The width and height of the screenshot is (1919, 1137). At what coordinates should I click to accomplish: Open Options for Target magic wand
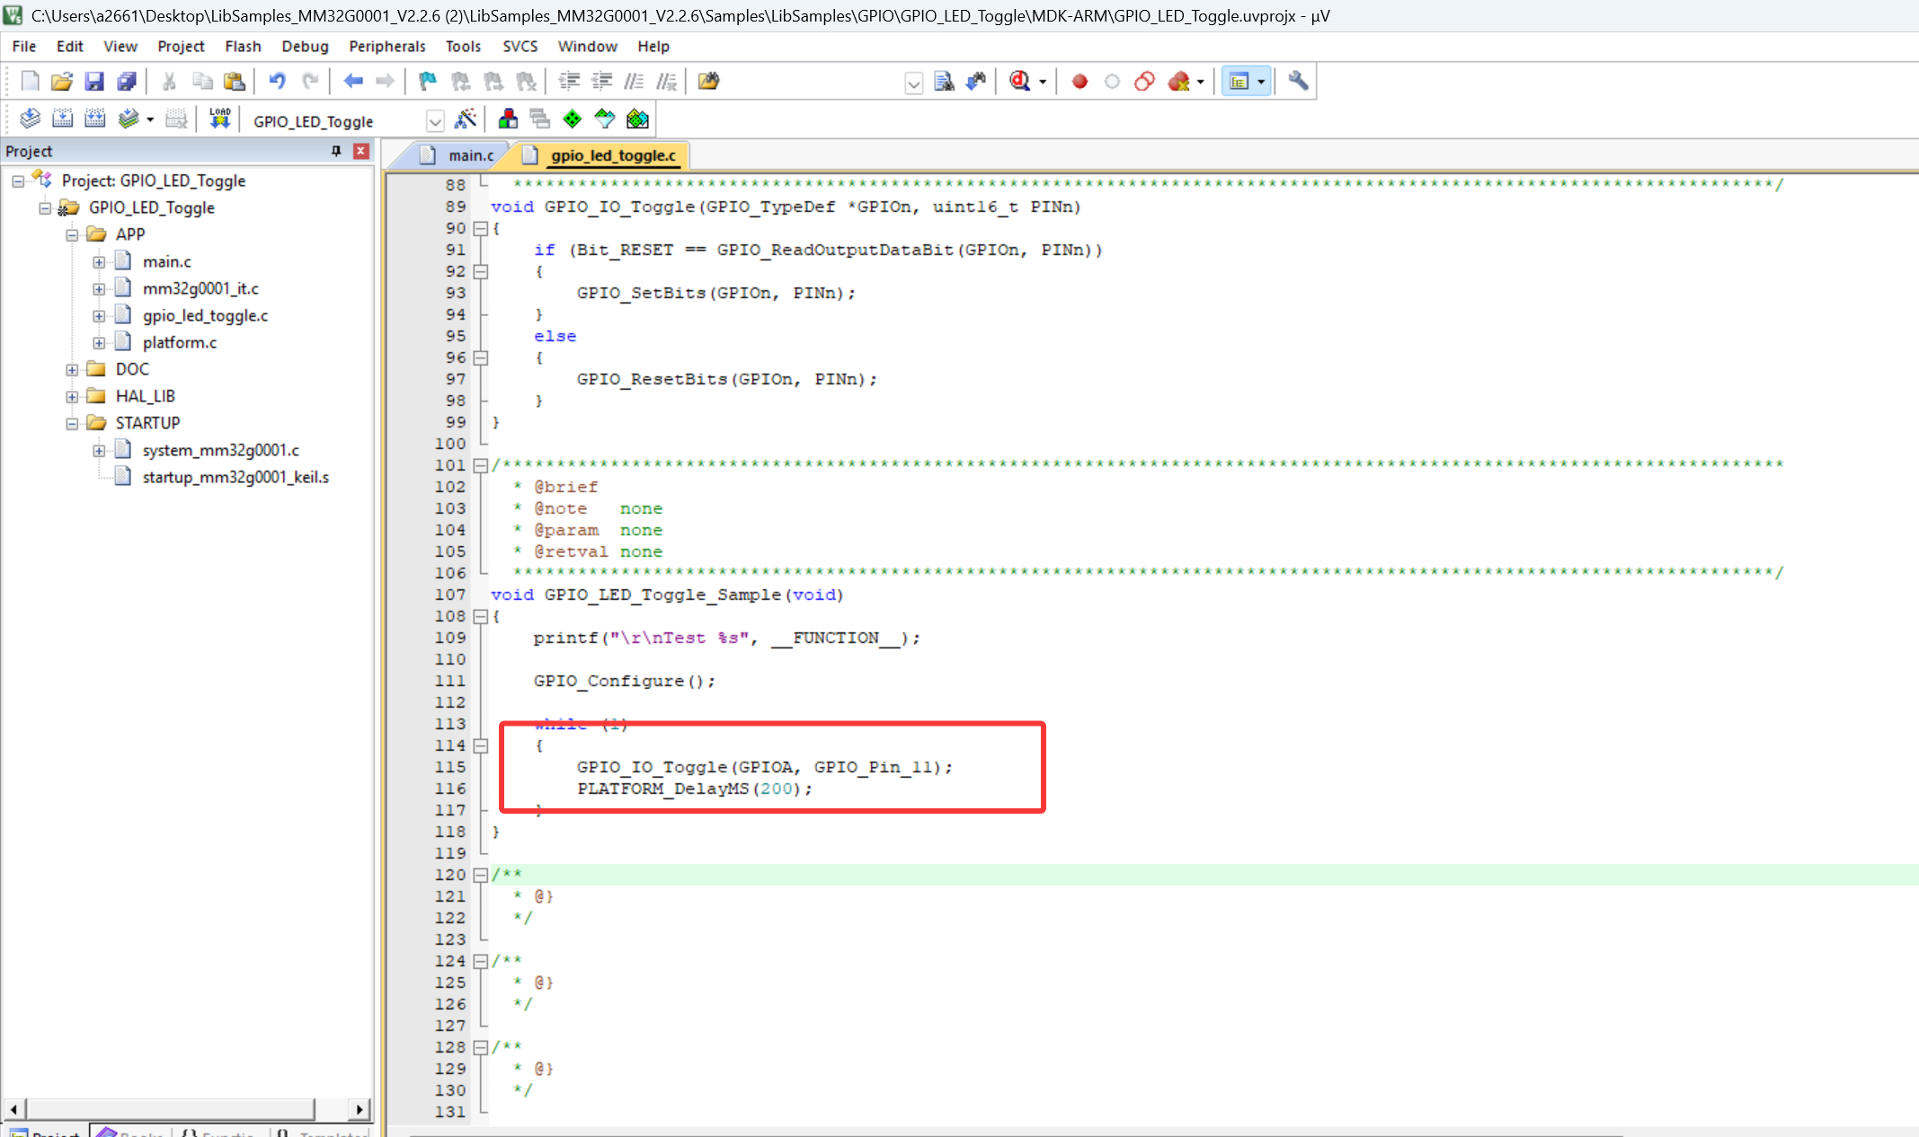[466, 119]
